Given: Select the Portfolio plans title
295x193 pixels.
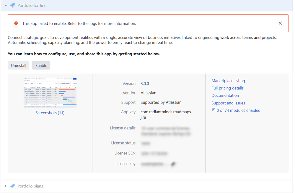Looking at the screenshot, I should pyautogui.click(x=30, y=186).
